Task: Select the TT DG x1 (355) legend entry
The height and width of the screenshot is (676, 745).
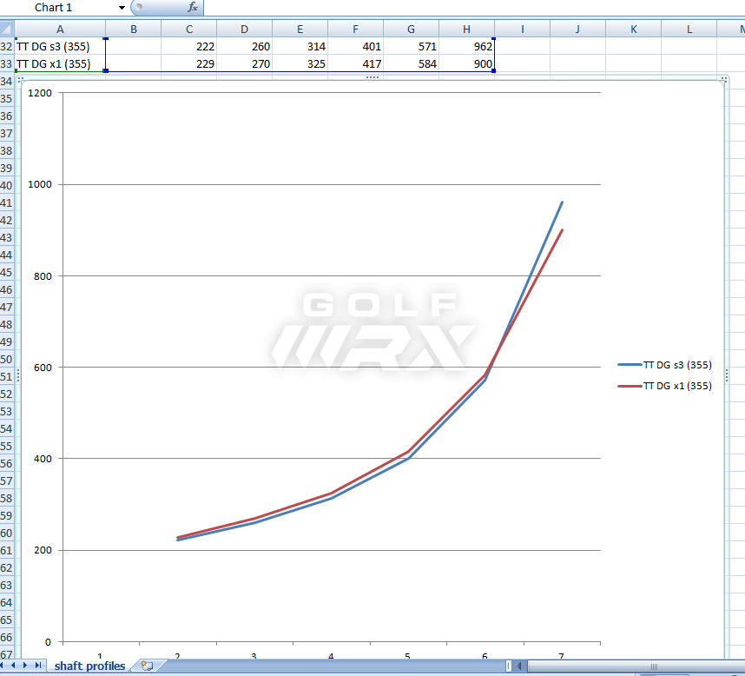Action: (x=678, y=386)
